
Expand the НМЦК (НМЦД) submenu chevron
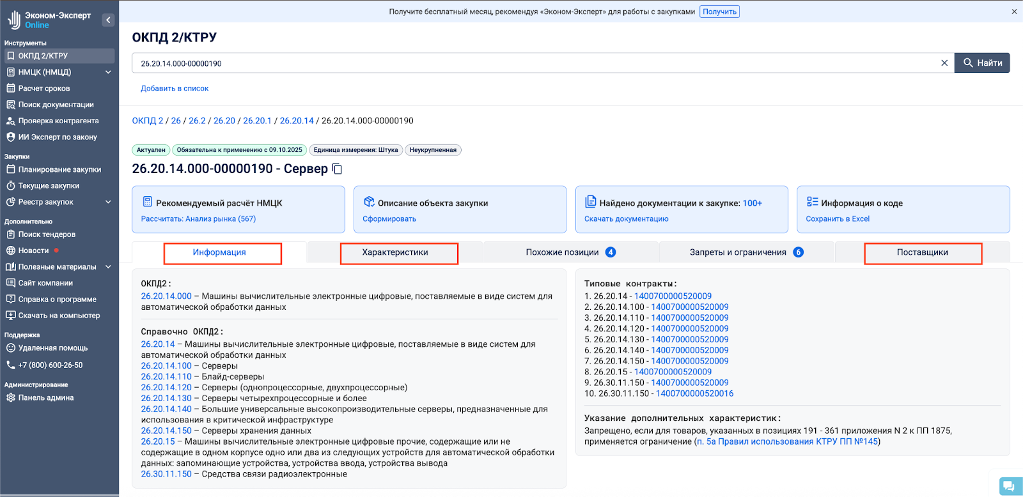(108, 72)
